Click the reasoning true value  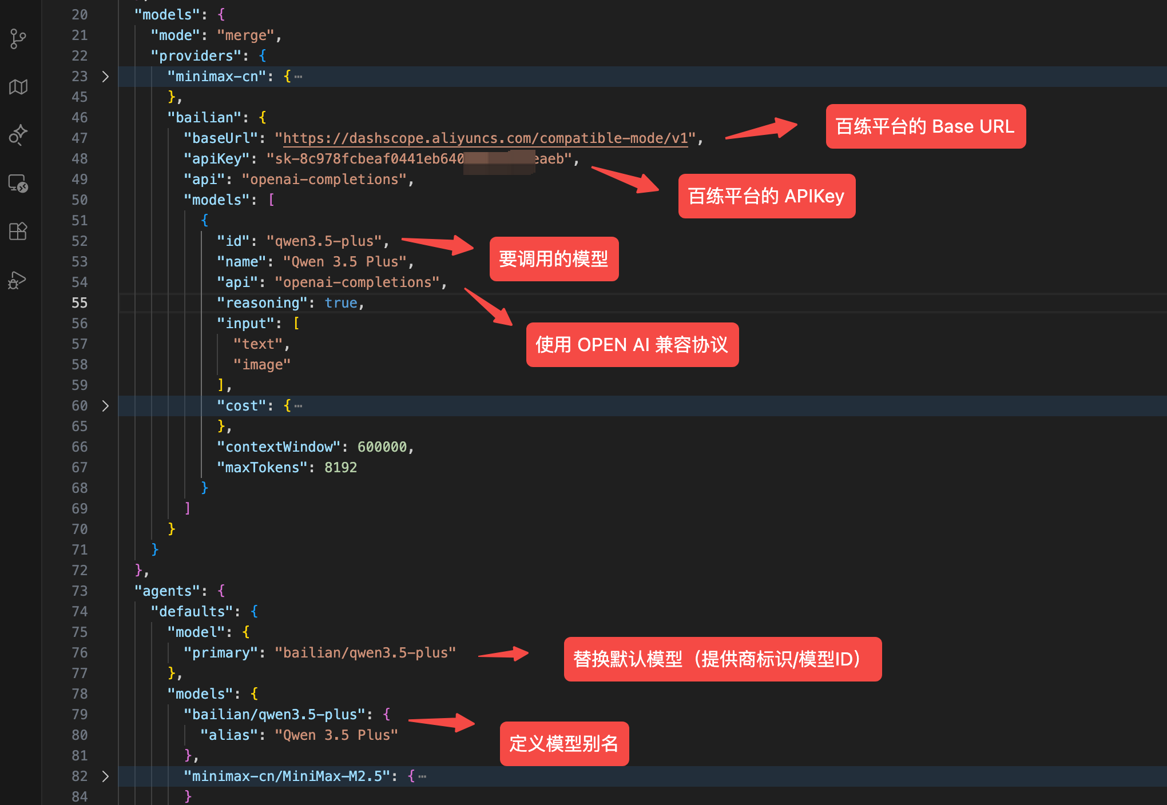point(341,302)
